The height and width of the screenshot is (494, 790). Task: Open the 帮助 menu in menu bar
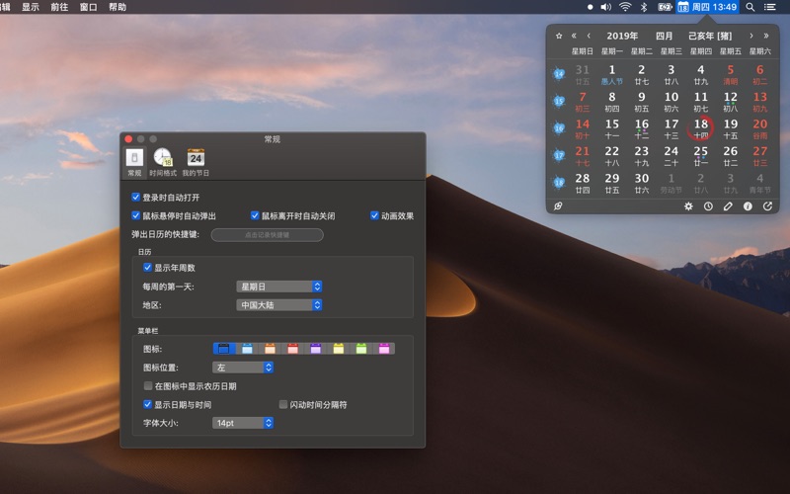118,7
